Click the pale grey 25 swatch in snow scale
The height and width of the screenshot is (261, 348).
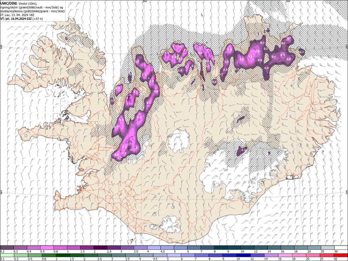click(x=327, y=248)
